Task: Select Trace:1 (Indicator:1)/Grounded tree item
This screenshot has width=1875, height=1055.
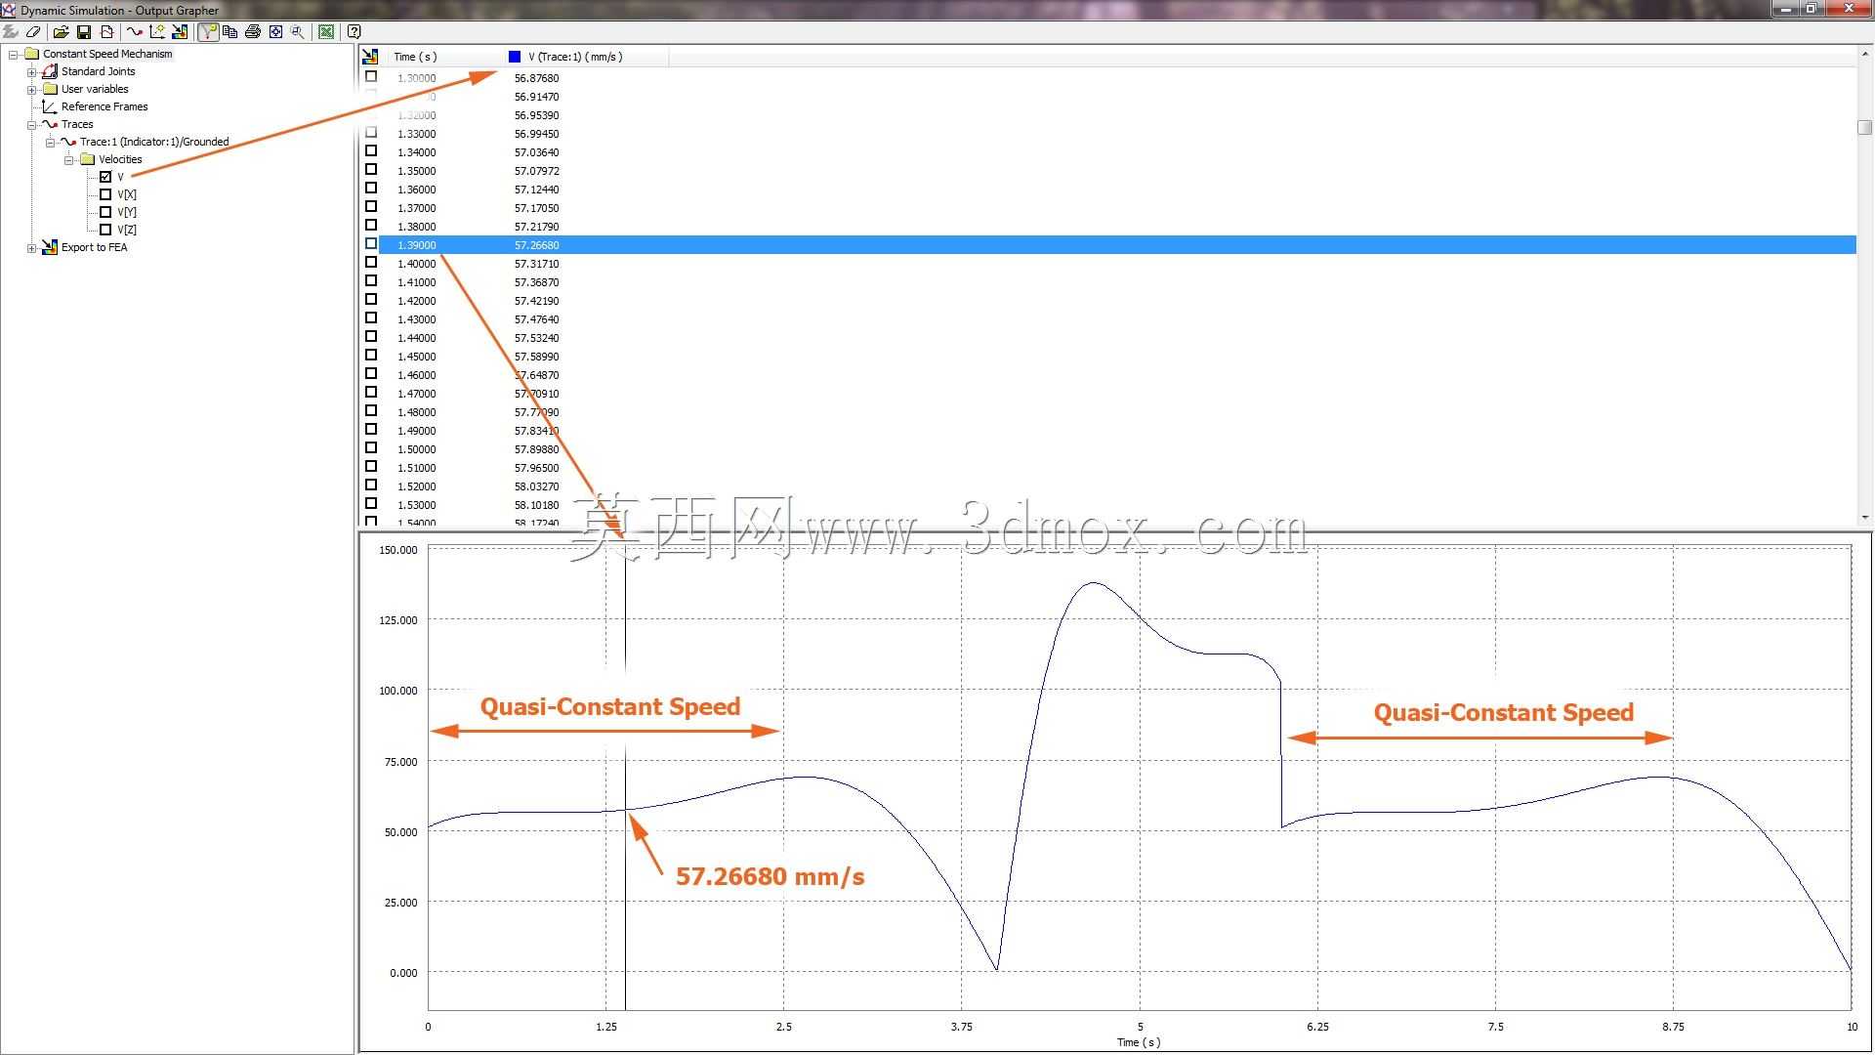Action: tap(154, 142)
